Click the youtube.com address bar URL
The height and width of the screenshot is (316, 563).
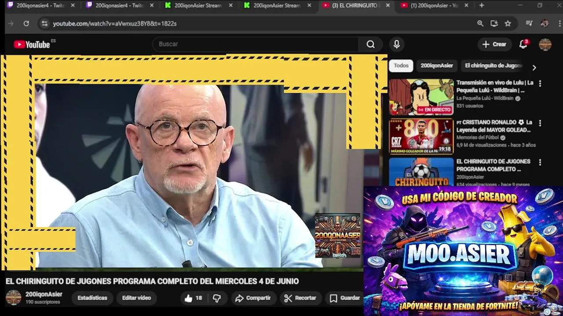(x=115, y=23)
